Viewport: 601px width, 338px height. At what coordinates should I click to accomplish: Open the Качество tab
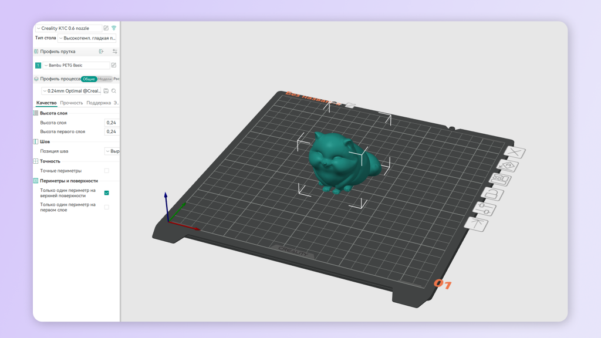click(46, 103)
